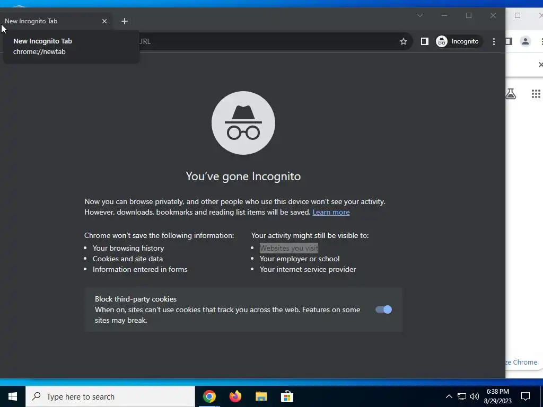Screen dimensions: 543x407
Task: Minimize the Incognito window
Action: point(444,15)
